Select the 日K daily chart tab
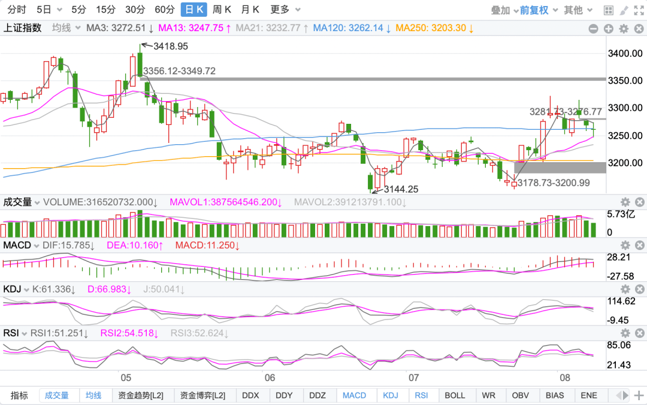647x405 pixels. (194, 10)
